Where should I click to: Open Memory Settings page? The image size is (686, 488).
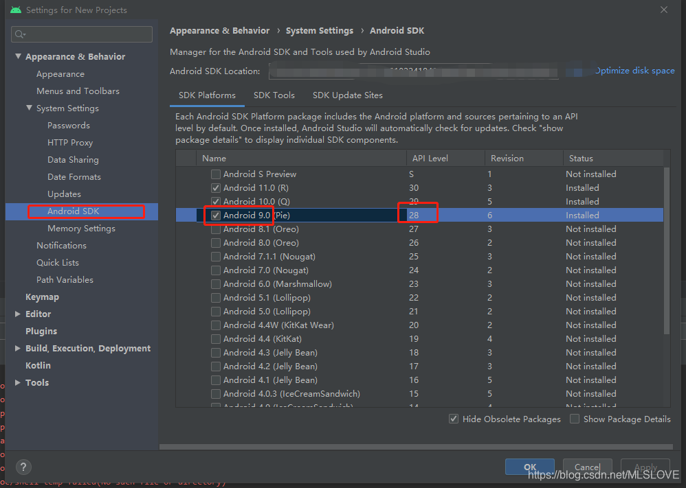tap(81, 229)
